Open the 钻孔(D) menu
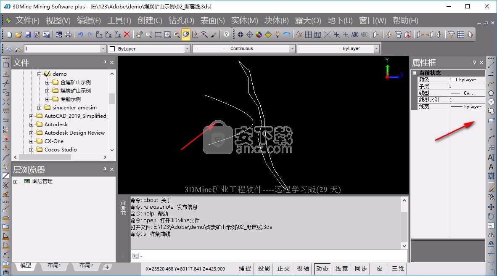The image size is (497, 276). tap(181, 21)
